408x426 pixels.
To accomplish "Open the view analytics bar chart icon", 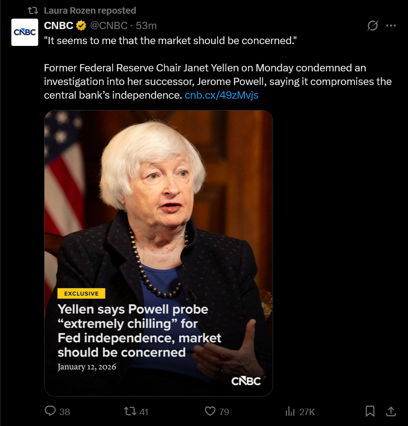I will click(290, 411).
